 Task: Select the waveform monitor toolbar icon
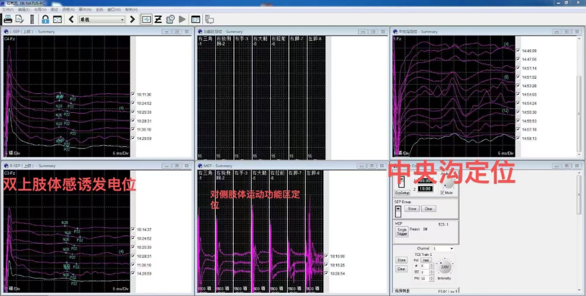click(x=146, y=20)
